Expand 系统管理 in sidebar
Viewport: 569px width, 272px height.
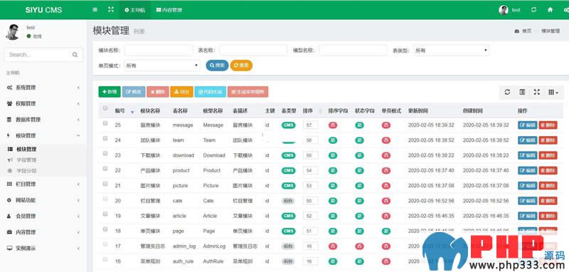[43, 88]
